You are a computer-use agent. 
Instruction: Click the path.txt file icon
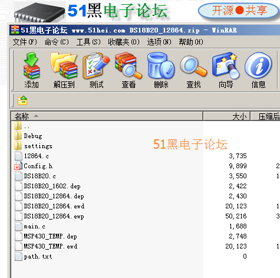18,256
